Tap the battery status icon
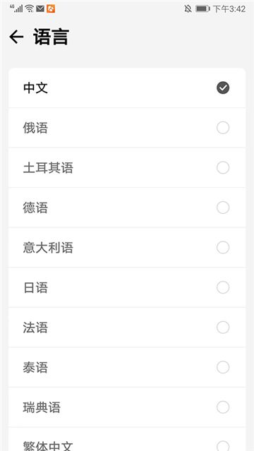 point(202,8)
